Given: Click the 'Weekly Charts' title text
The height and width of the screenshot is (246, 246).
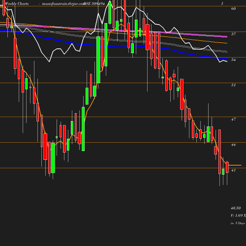Looking at the screenshot, I should 17,3.
